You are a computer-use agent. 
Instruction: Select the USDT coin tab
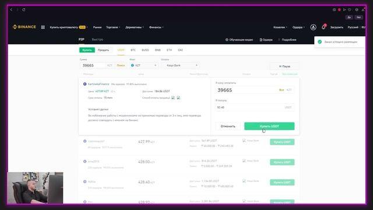click(x=121, y=50)
